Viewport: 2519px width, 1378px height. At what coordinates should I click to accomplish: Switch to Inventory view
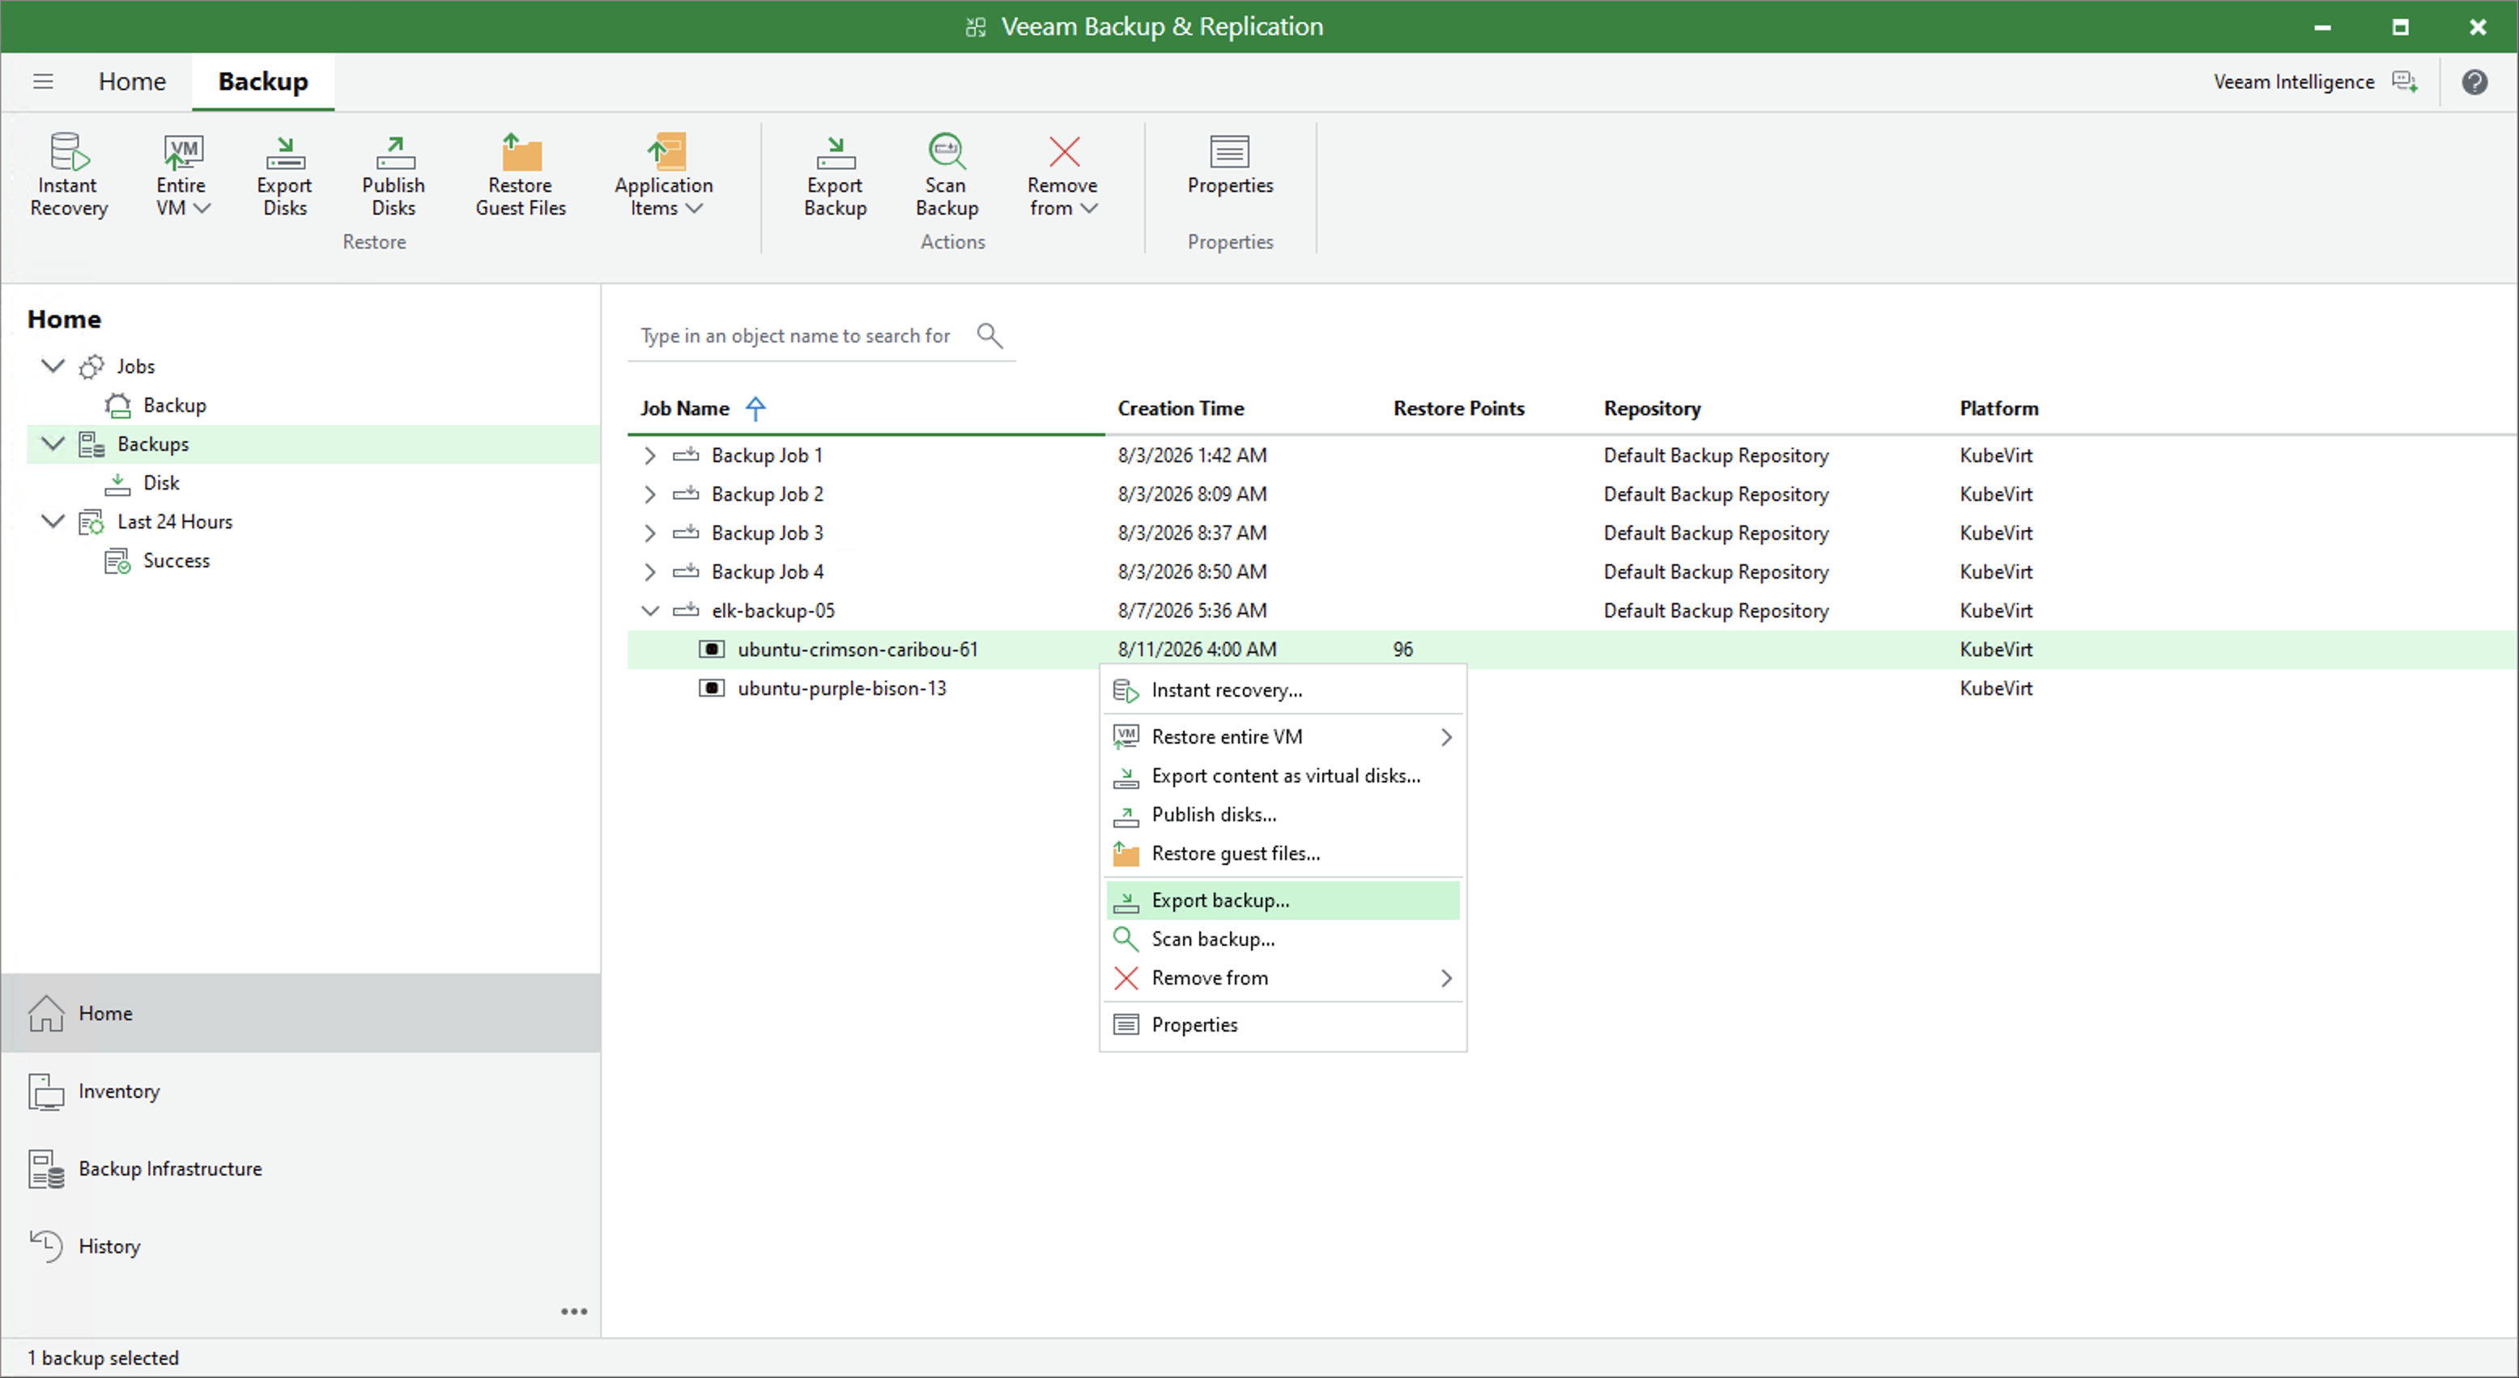[x=301, y=1091]
